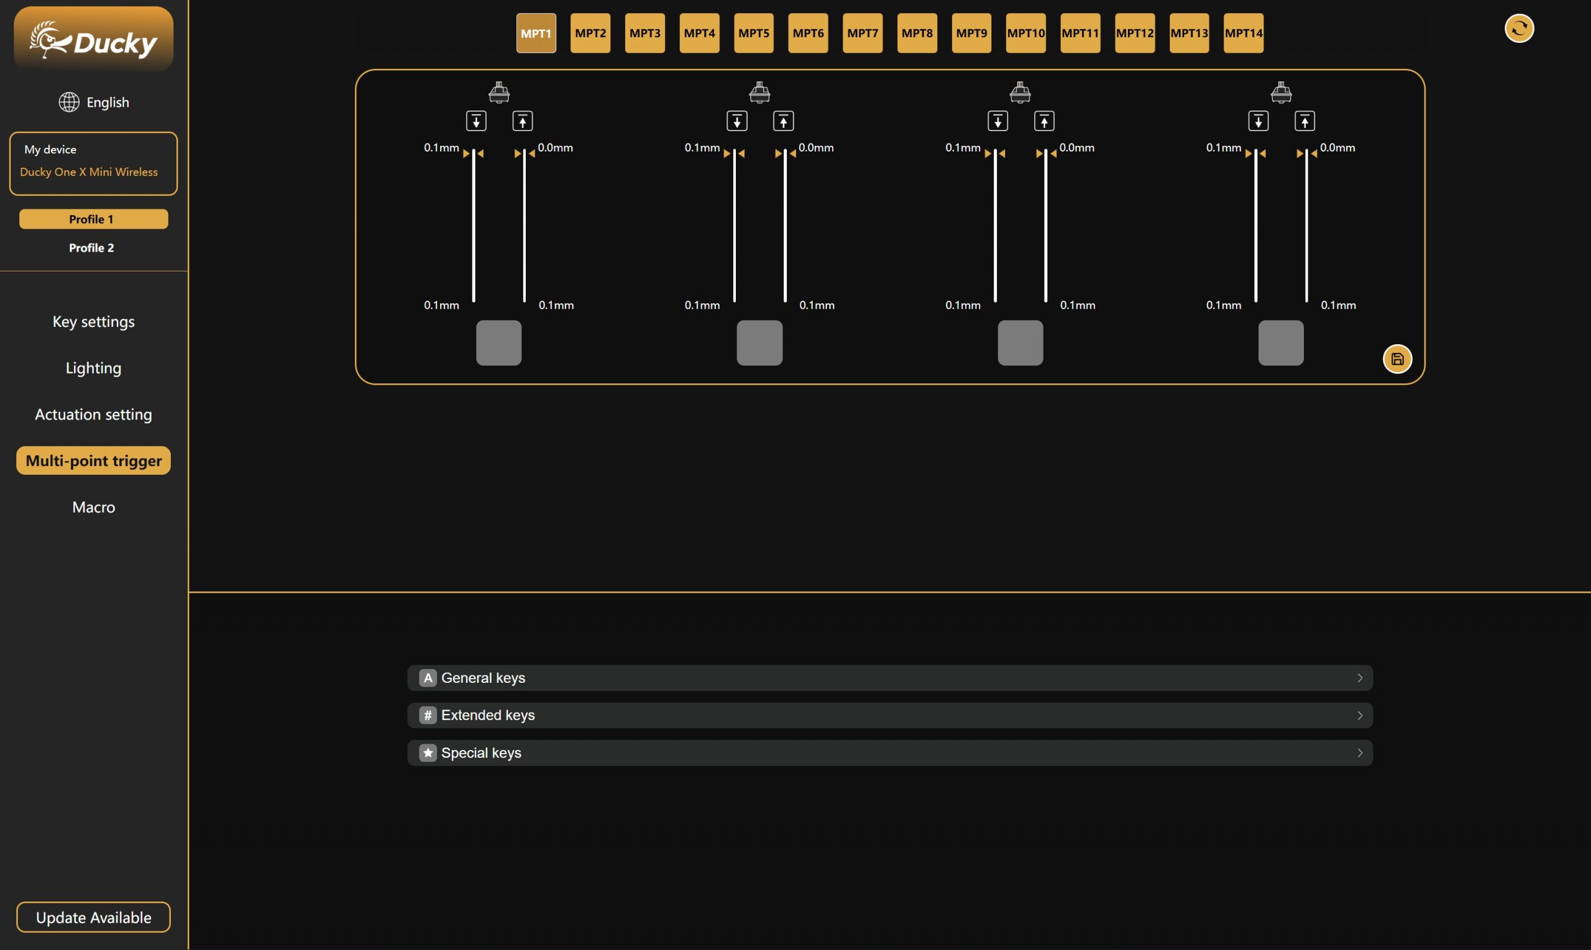Expand the Special keys section
The height and width of the screenshot is (950, 1591).
890,753
